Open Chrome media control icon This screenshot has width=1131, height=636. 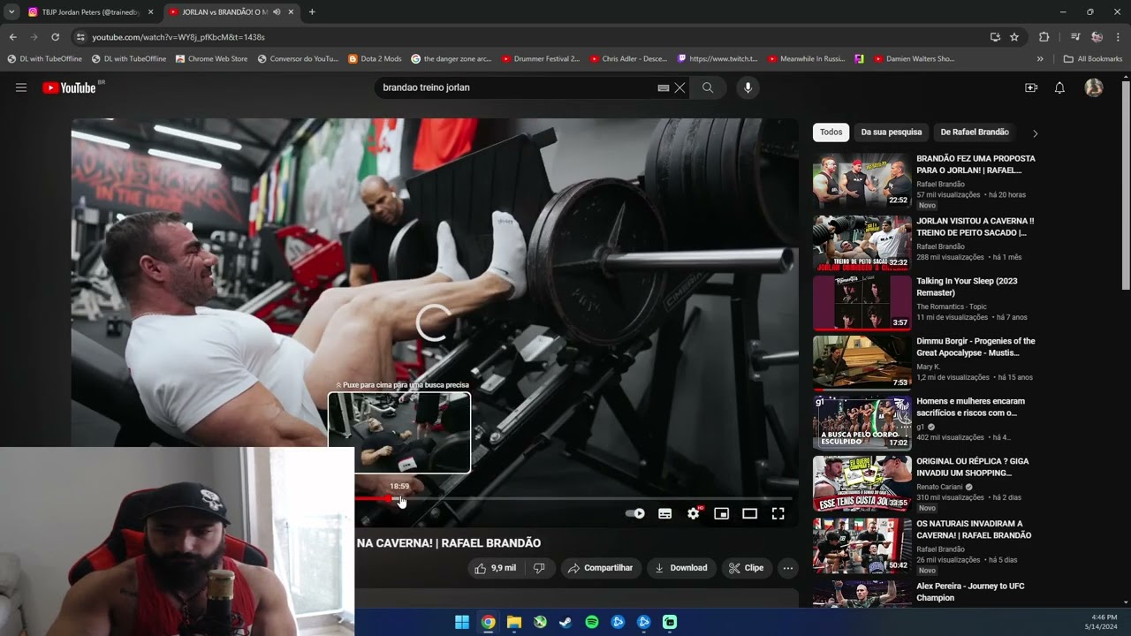[1075, 37]
